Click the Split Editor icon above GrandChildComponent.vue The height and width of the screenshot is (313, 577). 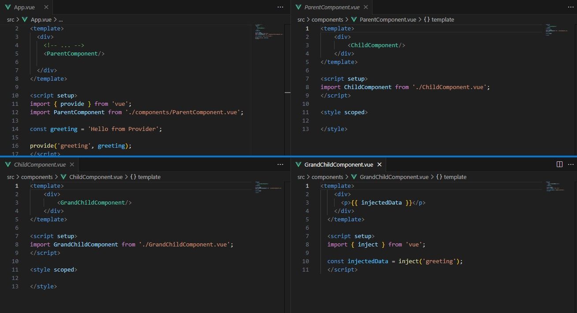[x=559, y=164]
